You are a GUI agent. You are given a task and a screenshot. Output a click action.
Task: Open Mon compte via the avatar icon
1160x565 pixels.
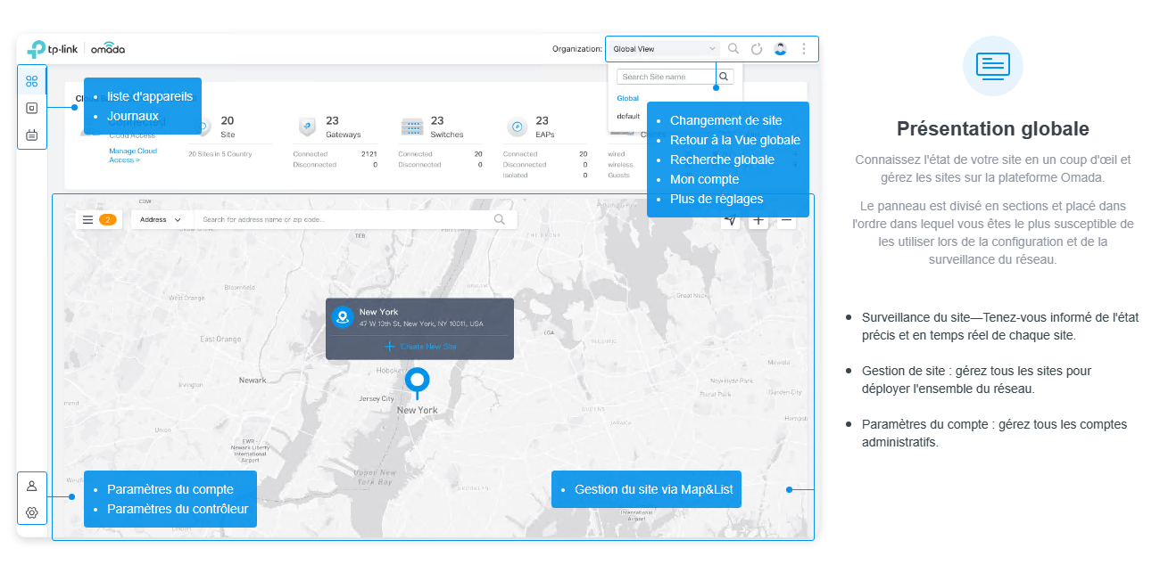[x=780, y=48]
